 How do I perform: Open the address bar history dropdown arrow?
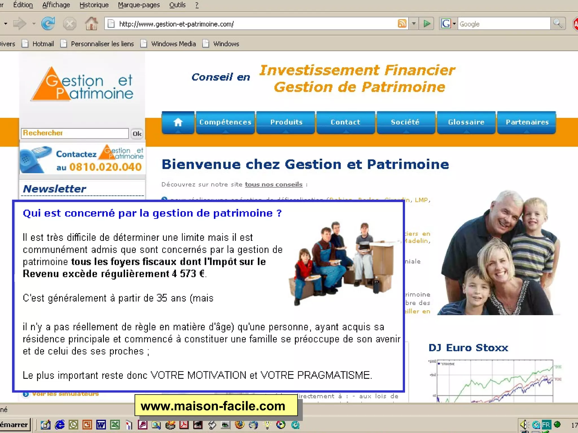(x=414, y=24)
